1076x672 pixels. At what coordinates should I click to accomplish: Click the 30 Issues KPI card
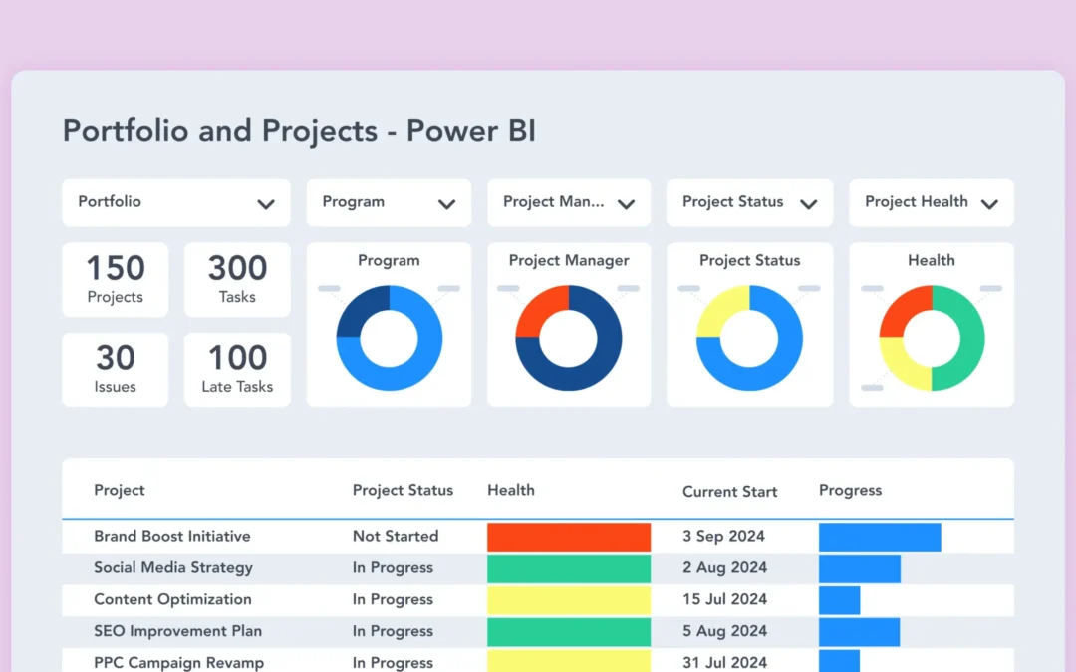115,368
